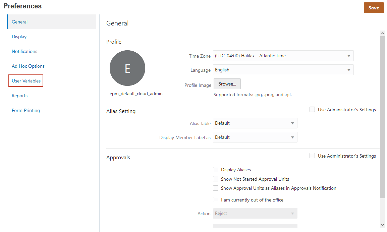Open the Notifications preferences section
This screenshot has height=232, width=387.
click(24, 51)
